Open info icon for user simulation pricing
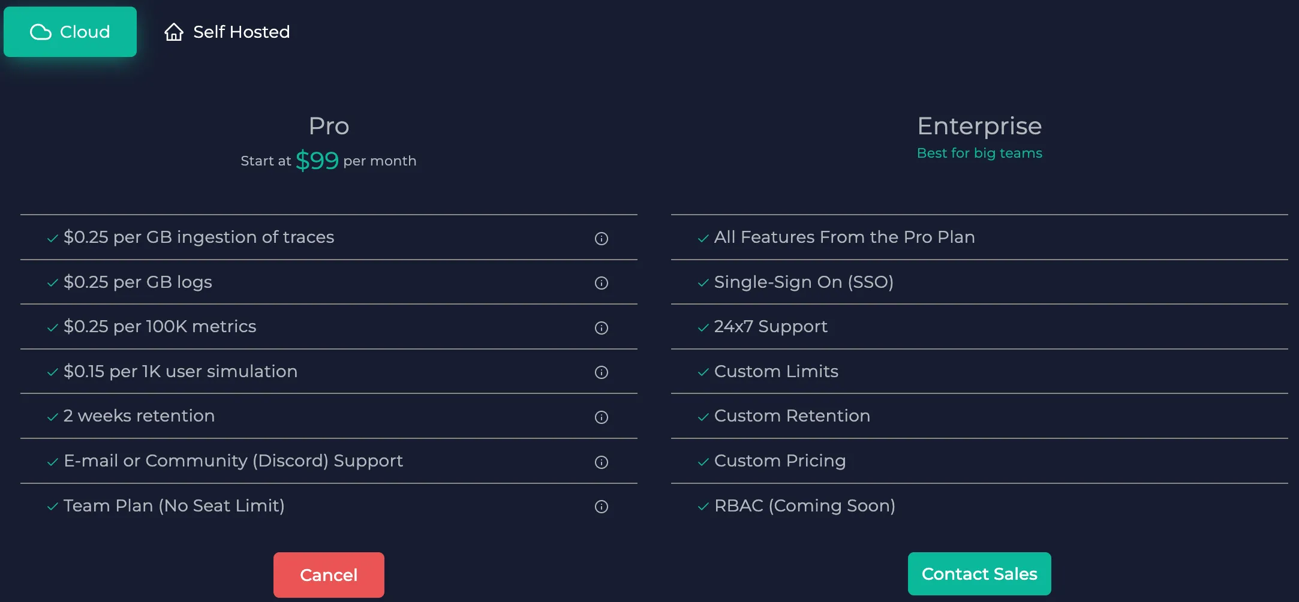 (x=601, y=372)
